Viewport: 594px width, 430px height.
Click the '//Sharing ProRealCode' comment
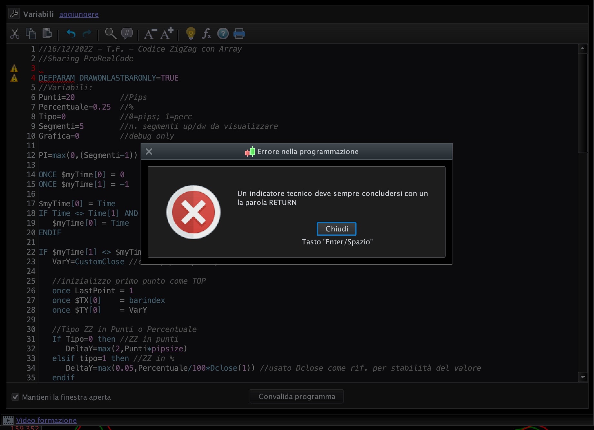(x=86, y=59)
